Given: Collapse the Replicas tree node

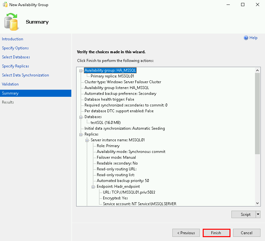Looking at the screenshot, I should click(x=81, y=134).
